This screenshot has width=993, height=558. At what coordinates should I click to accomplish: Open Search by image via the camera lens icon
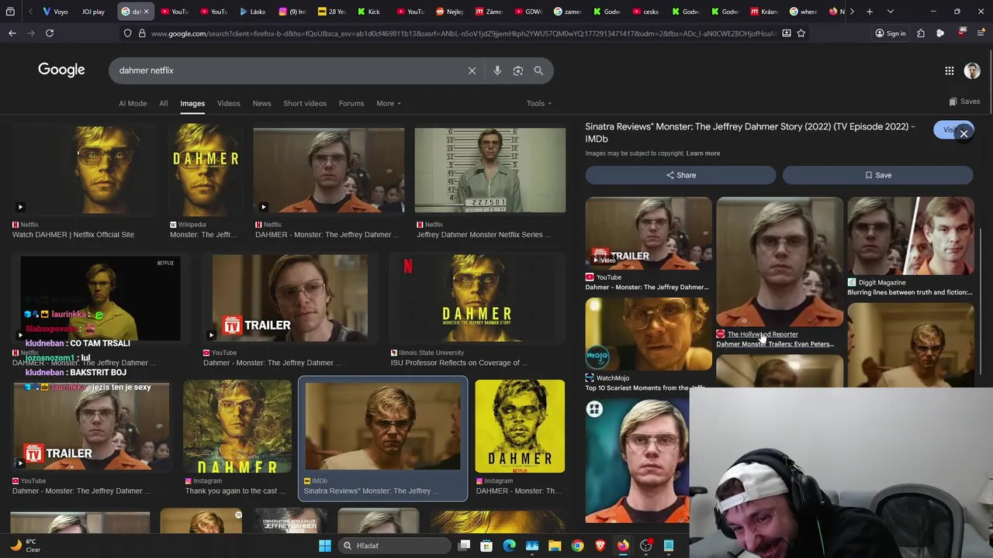coord(518,71)
